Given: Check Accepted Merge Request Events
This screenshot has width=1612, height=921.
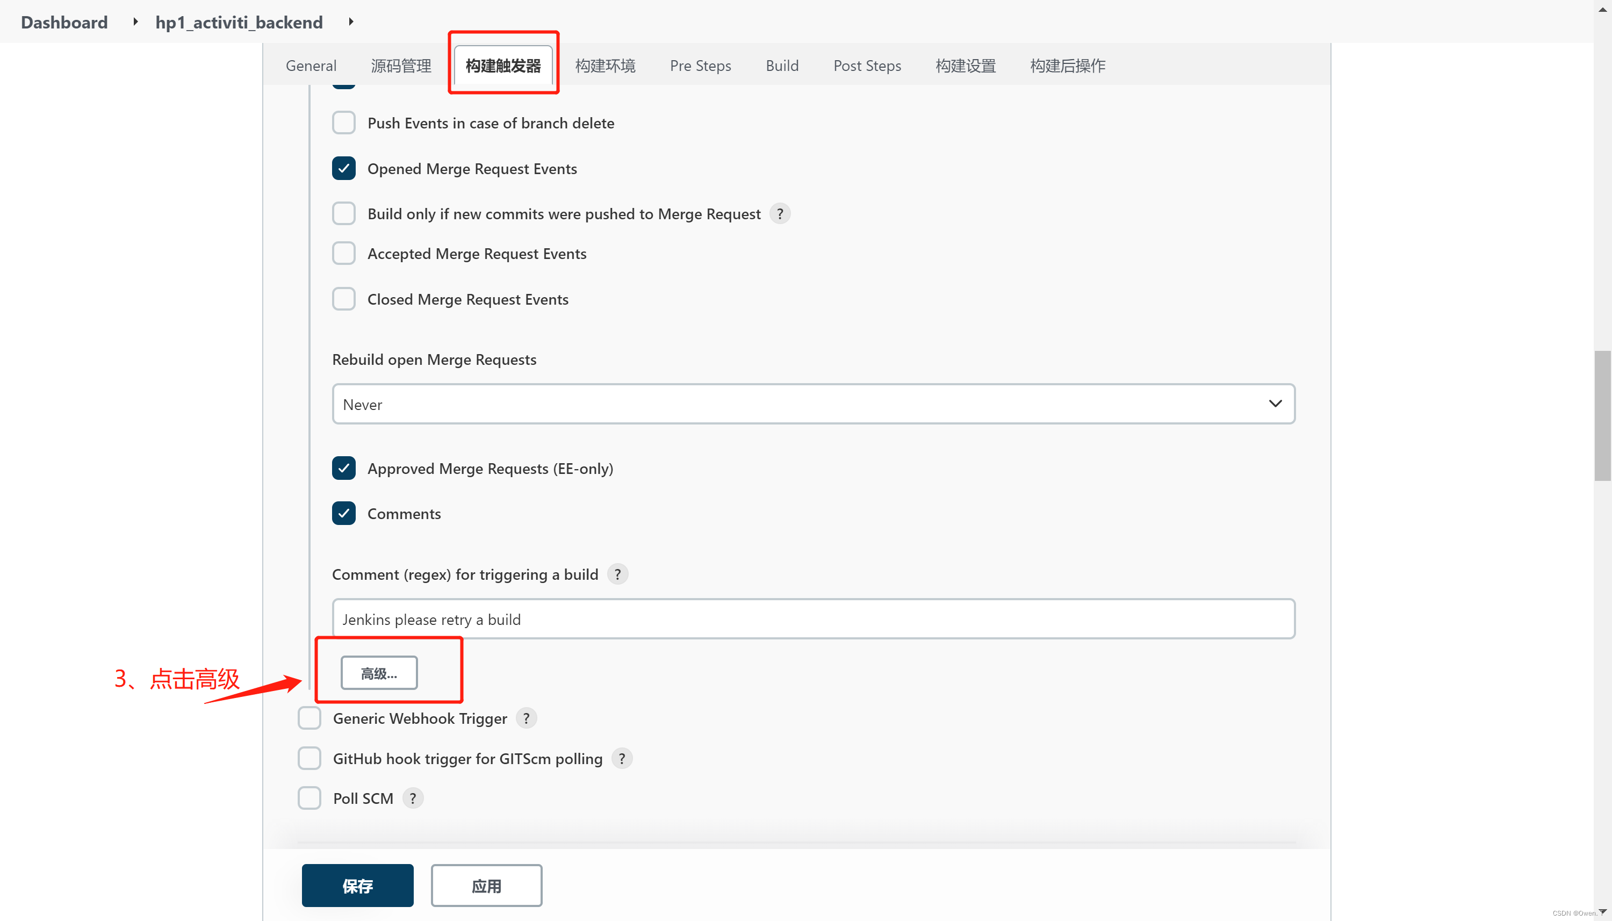Looking at the screenshot, I should (343, 254).
